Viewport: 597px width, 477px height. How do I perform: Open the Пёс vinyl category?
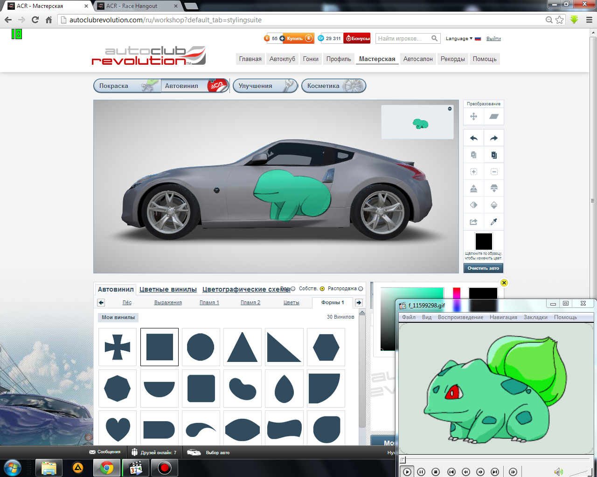[127, 303]
